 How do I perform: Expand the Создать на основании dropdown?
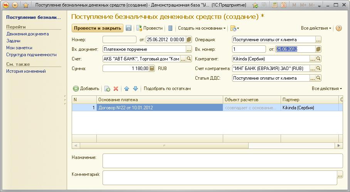[x=202, y=28]
